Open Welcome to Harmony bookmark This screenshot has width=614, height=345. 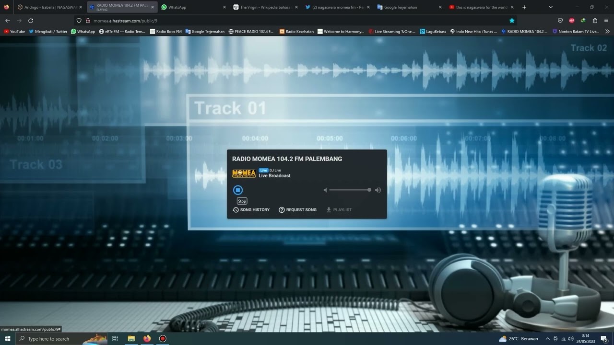coord(341,32)
